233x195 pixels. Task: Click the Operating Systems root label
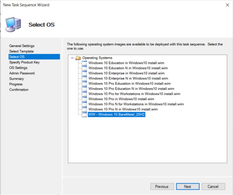coord(97,58)
